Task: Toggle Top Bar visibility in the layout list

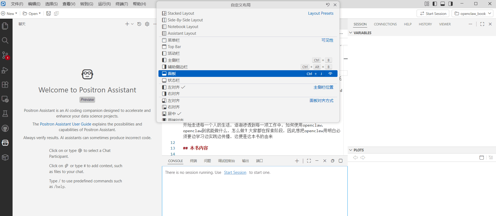Action: [x=248, y=47]
